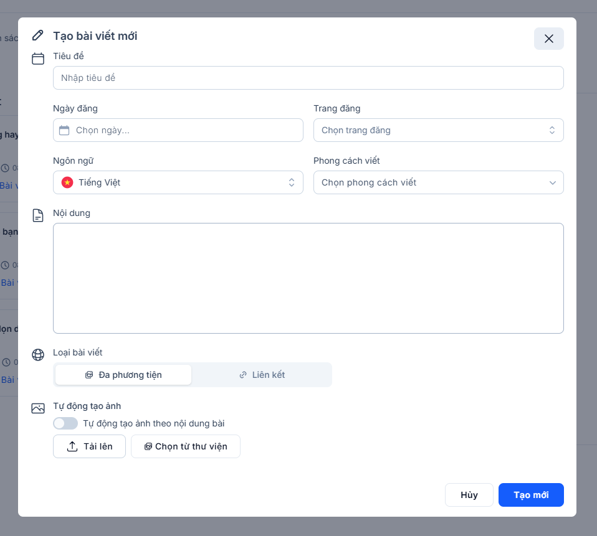The image size is (597, 536).
Task: Click the document icon beside Nội dung
Action: tap(38, 215)
